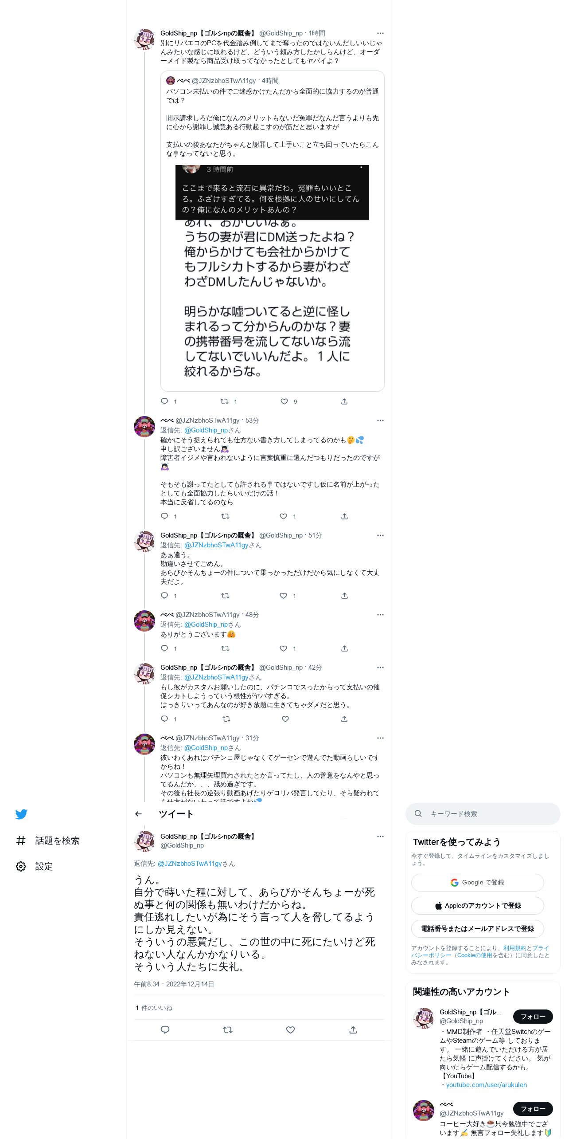Open more options menu of the main tweet
Image resolution: width=569 pixels, height=1139 pixels.
click(380, 837)
